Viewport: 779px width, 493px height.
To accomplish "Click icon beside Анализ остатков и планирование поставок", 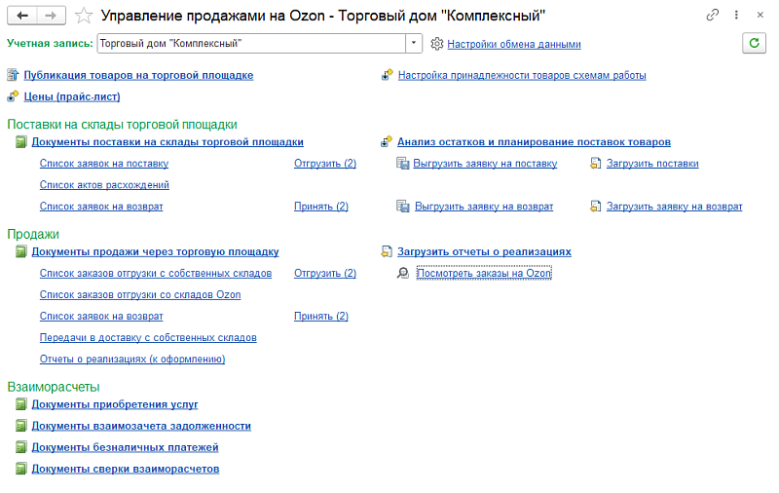I will 387,142.
